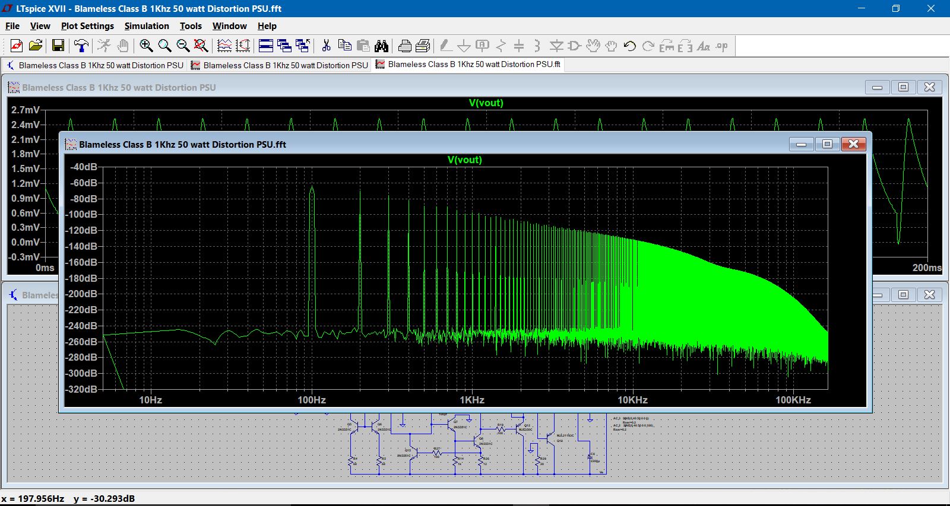Select the plain magnifier pan/zoom tool
Viewport: 950px width, 506px height.
pos(164,46)
